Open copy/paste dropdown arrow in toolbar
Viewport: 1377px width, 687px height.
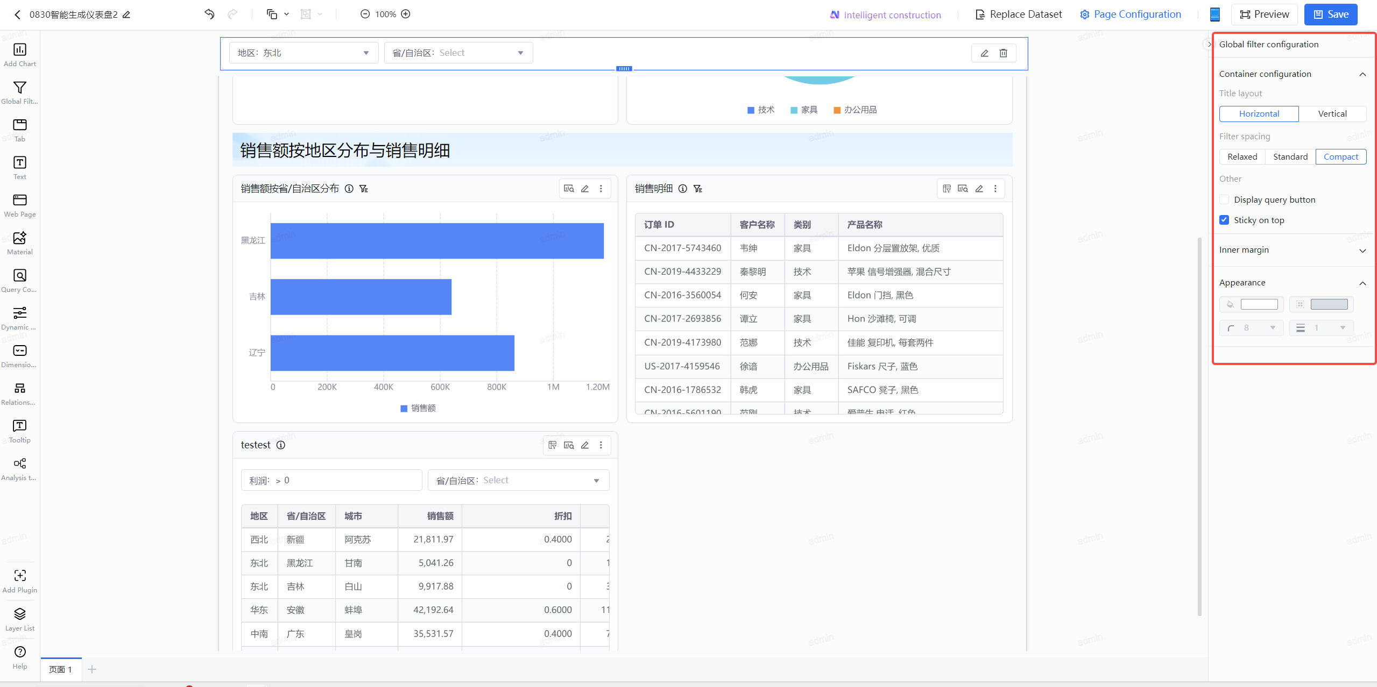(286, 14)
